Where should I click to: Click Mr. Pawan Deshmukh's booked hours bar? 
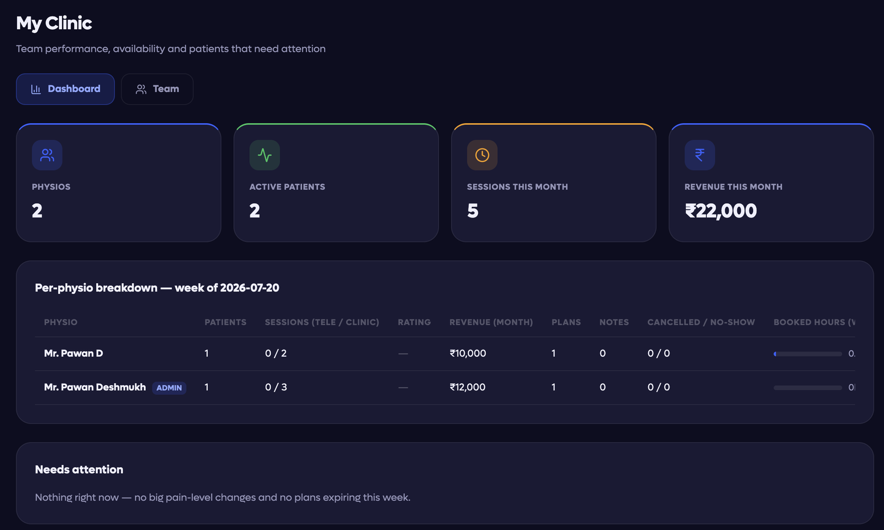tap(808, 388)
